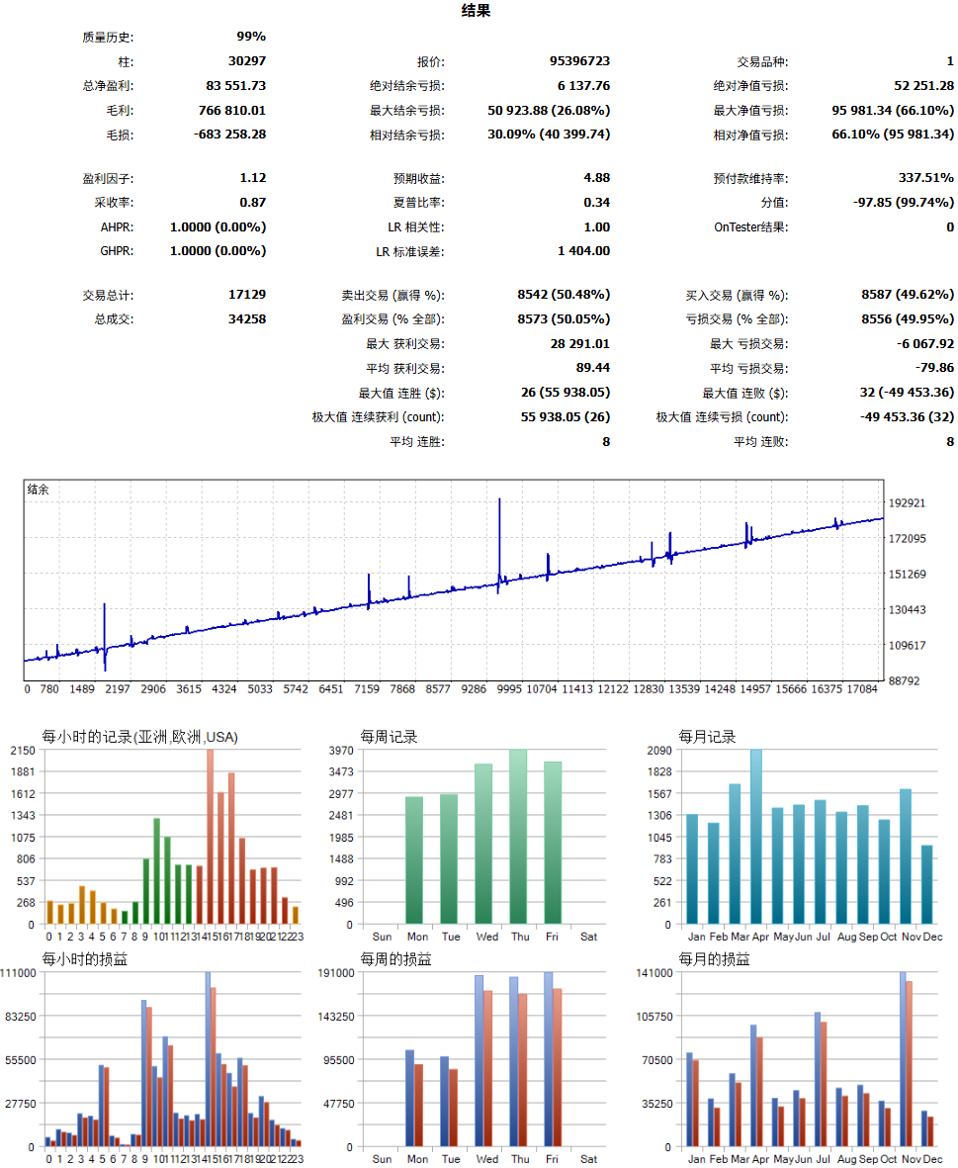This screenshot has width=958, height=1168.
Task: Click the 每月的损益 chart title
Action: pos(714,959)
